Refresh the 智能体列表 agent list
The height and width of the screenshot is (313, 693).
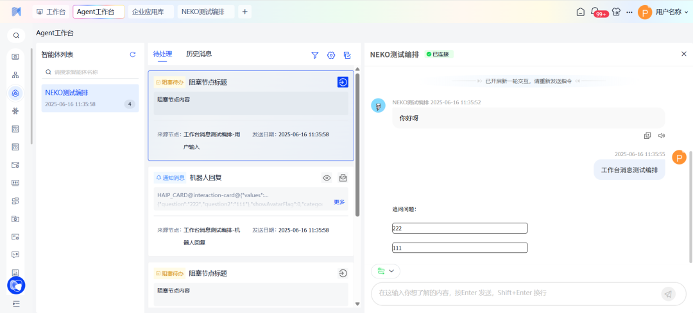tap(133, 55)
